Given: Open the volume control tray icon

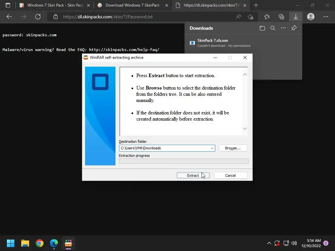Looking at the screenshot, I should point(294,243).
